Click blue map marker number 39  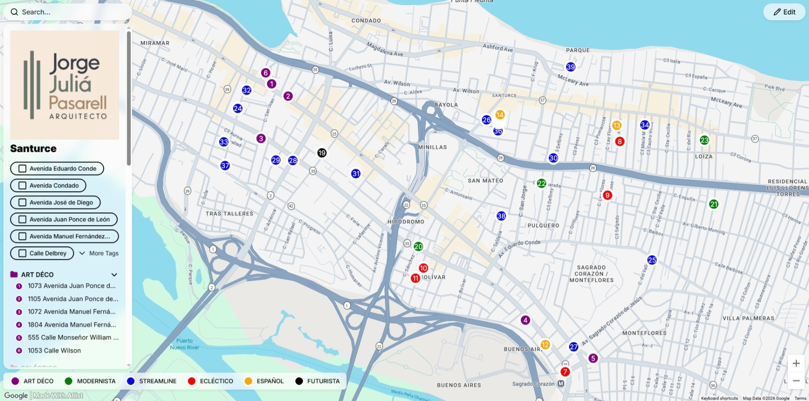[571, 67]
